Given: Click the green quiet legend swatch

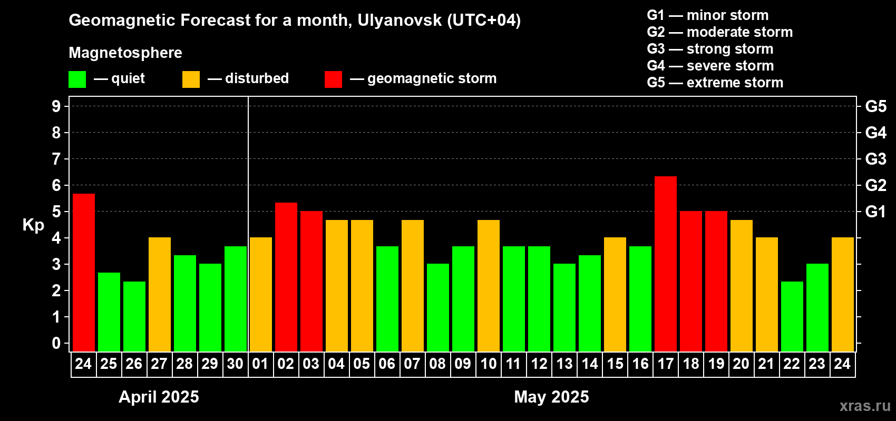Looking at the screenshot, I should (77, 79).
